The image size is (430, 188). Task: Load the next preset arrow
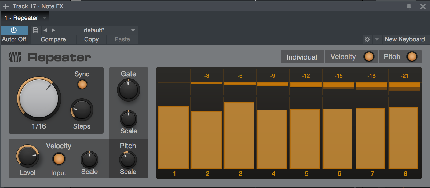(x=53, y=30)
